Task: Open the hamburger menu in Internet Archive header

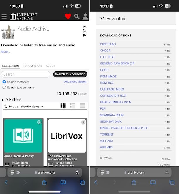Action: (x=4, y=16)
